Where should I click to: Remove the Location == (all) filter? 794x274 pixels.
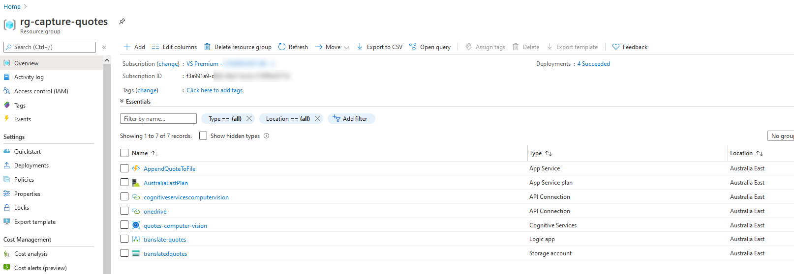coord(317,118)
